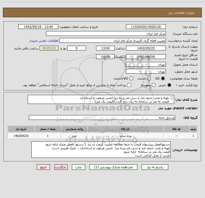
Task: Click the بازگشت back button
Action: [61, 167]
